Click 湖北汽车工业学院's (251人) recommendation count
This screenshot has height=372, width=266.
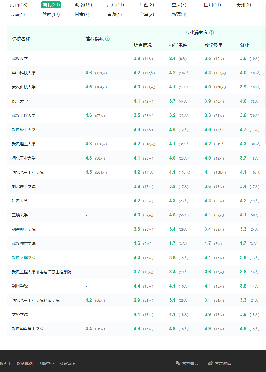[101, 173]
